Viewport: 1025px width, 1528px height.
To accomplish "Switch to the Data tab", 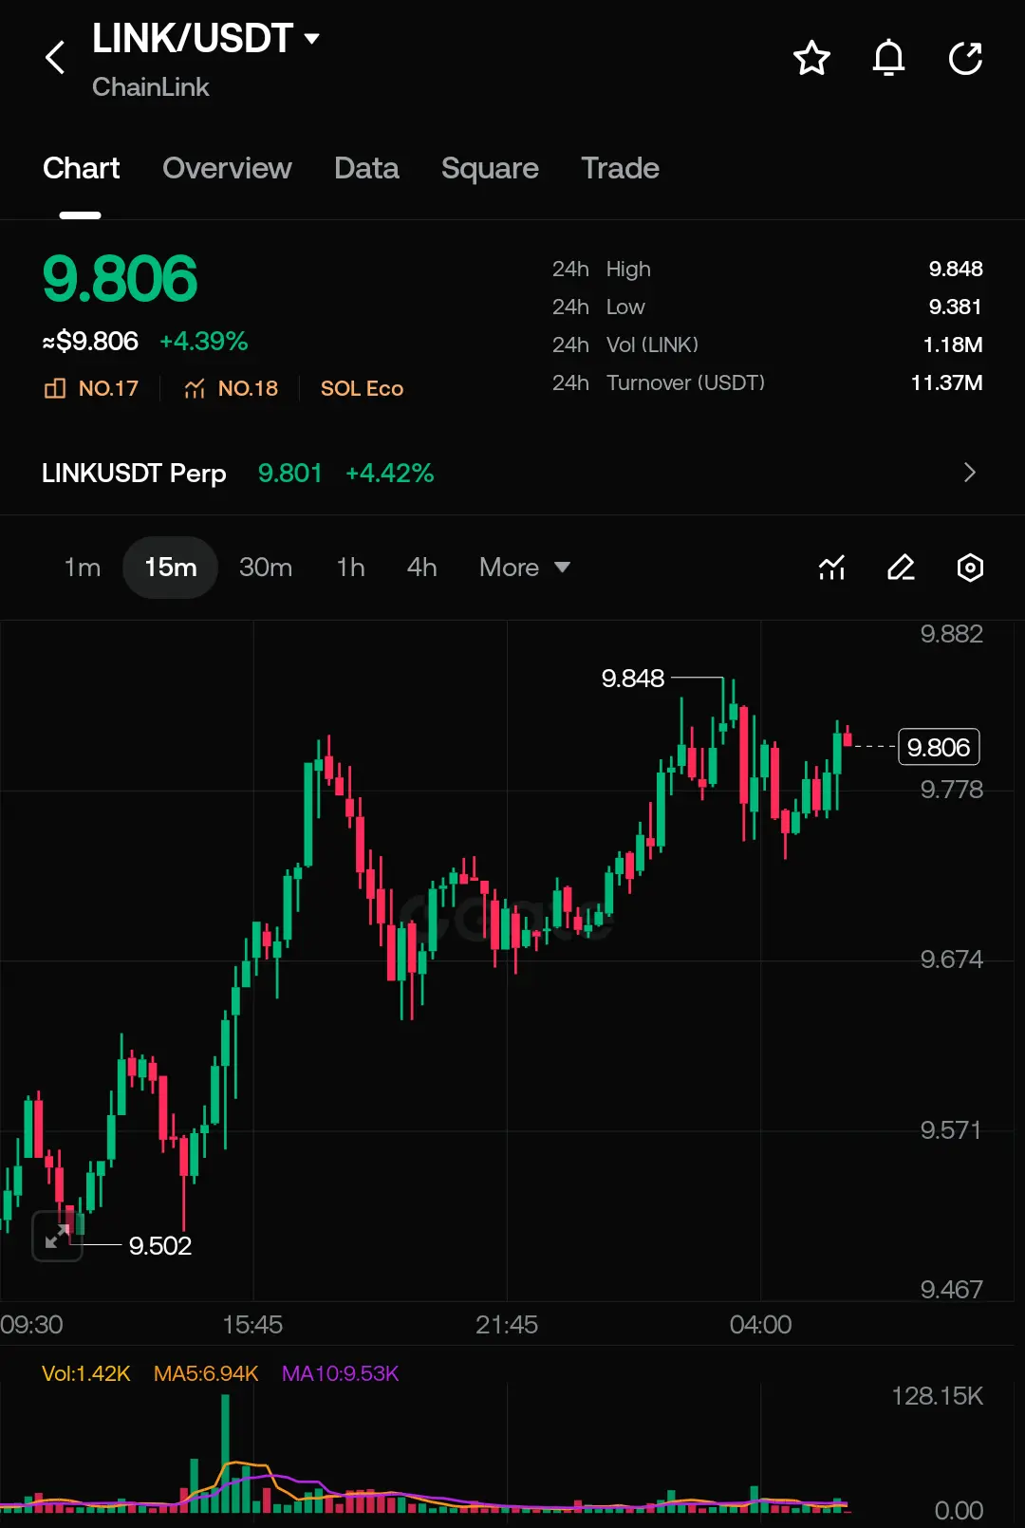I will [x=366, y=168].
